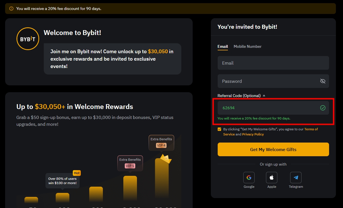This screenshot has width=343, height=208.
Task: Click the Bybit logo circle
Action: click(28, 39)
